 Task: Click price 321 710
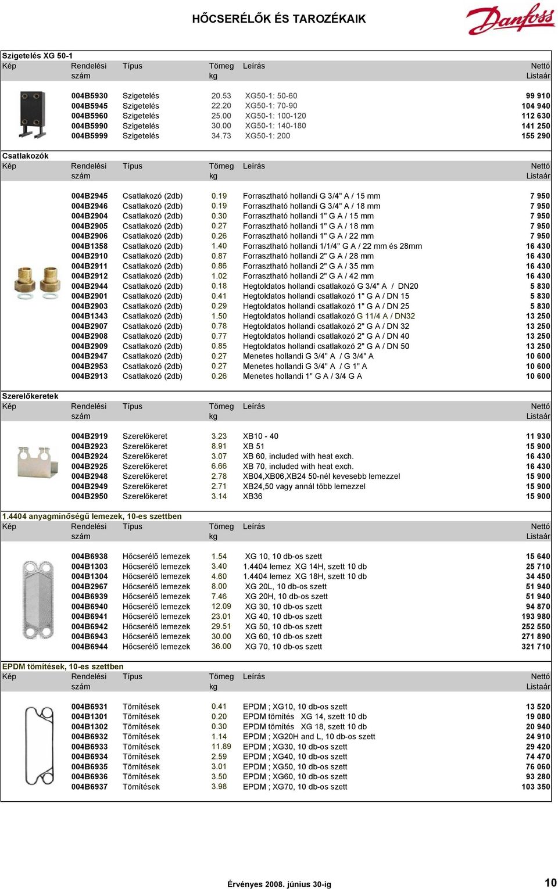click(536, 647)
